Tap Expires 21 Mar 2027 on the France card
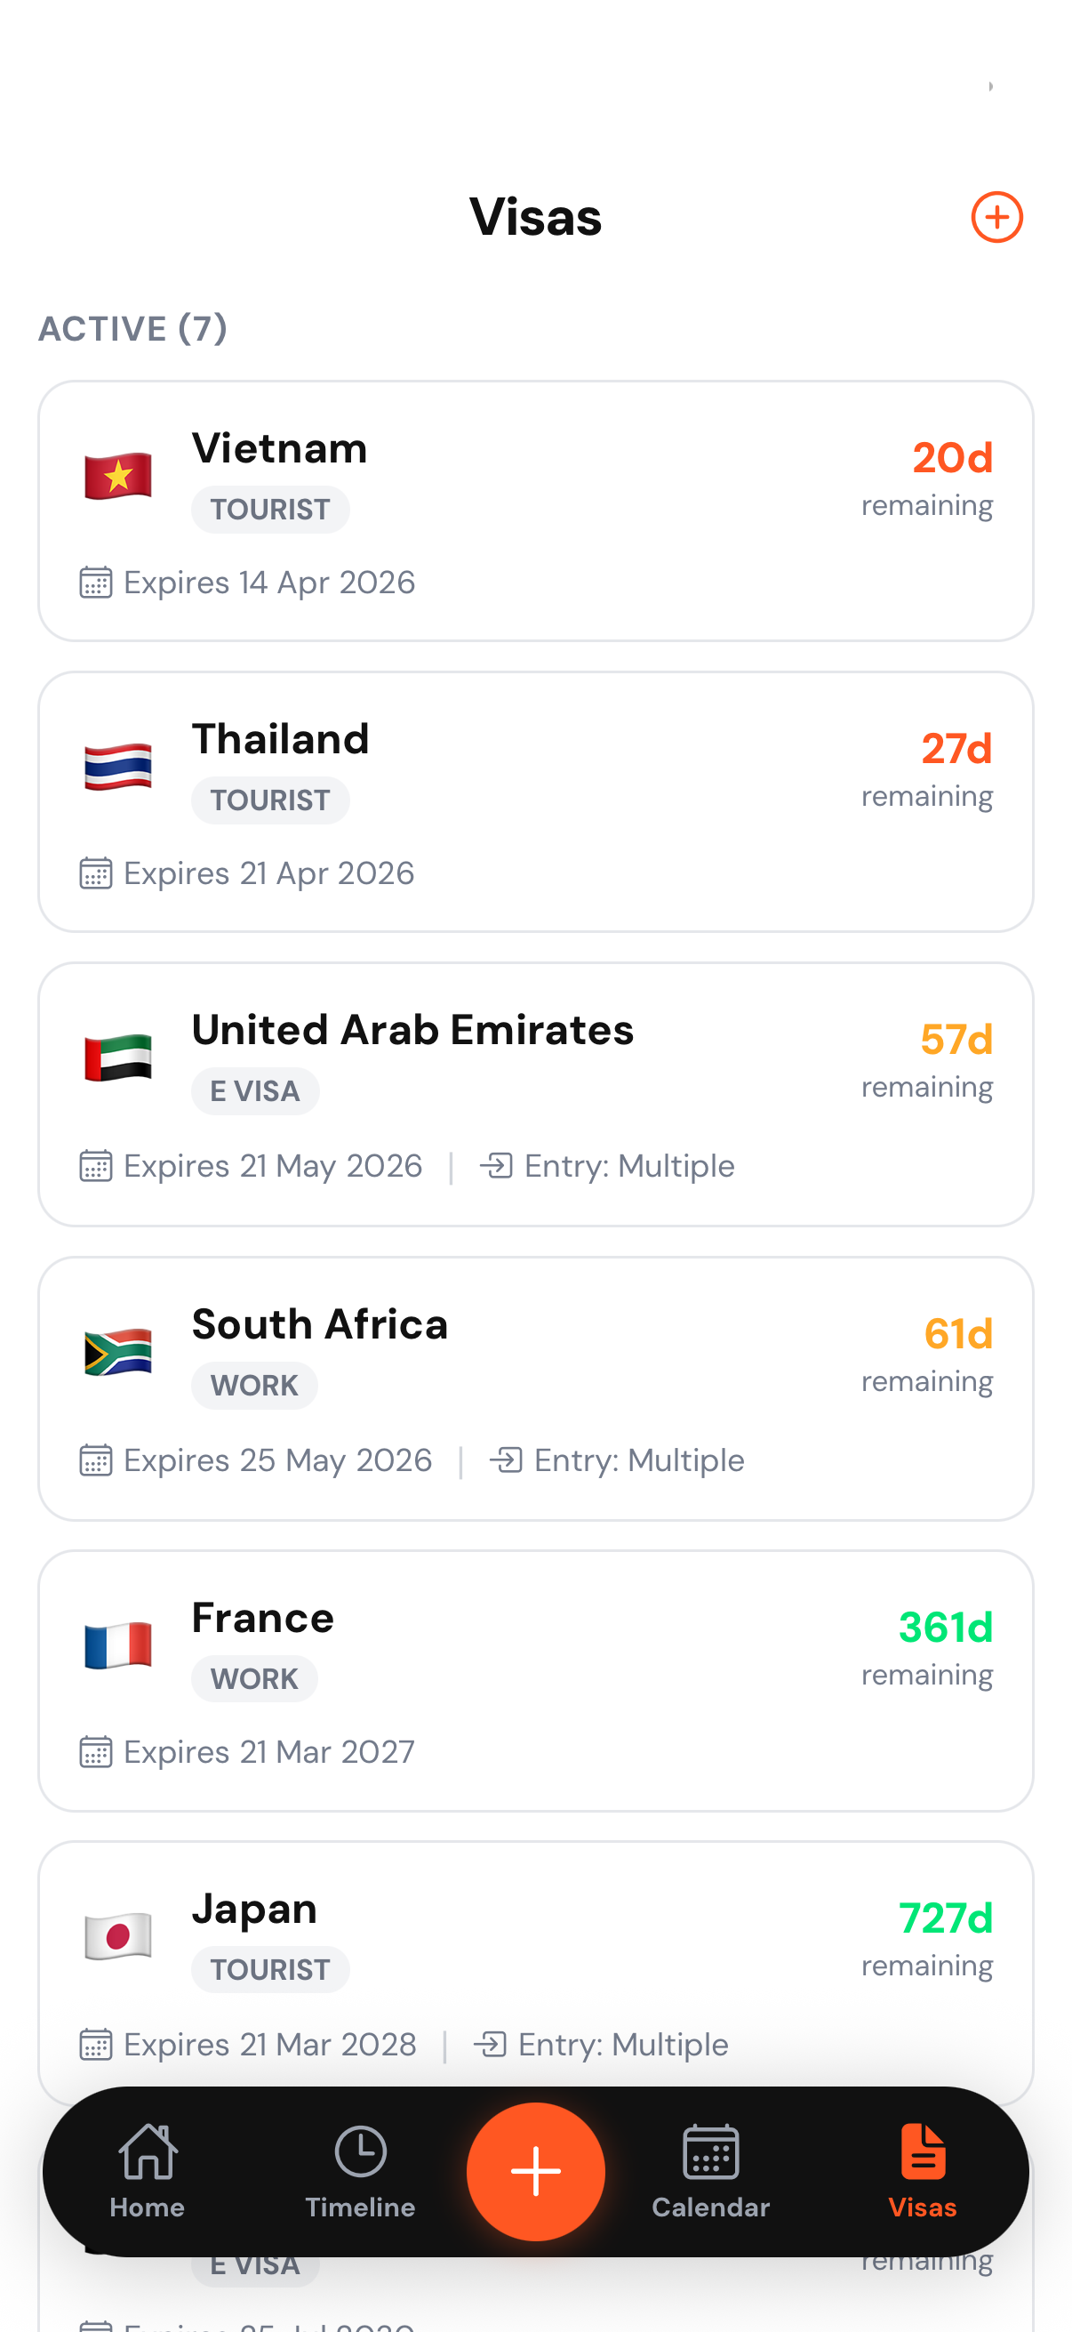This screenshot has width=1072, height=2332. pos(268,1753)
